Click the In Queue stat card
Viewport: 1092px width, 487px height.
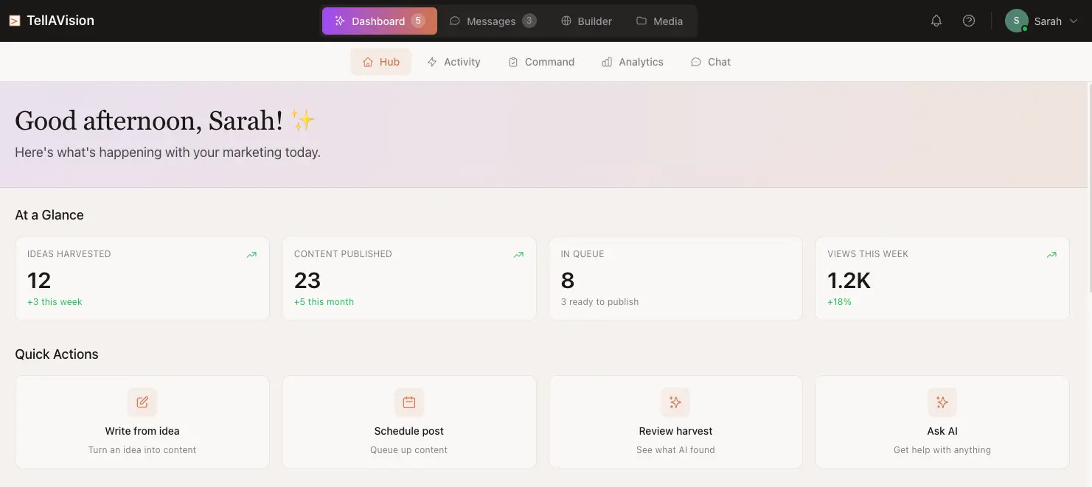click(675, 278)
